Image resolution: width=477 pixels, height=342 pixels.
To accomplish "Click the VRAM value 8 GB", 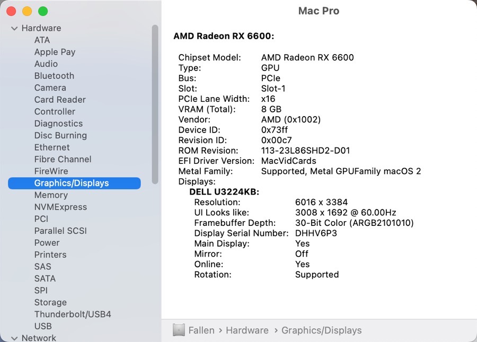I will pos(271,109).
